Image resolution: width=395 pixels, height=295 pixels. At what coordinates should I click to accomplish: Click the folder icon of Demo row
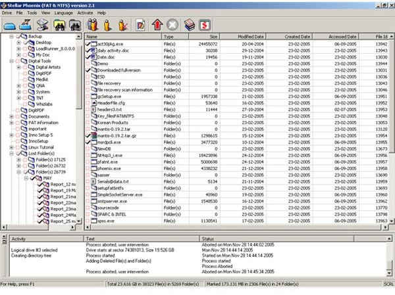(94, 64)
